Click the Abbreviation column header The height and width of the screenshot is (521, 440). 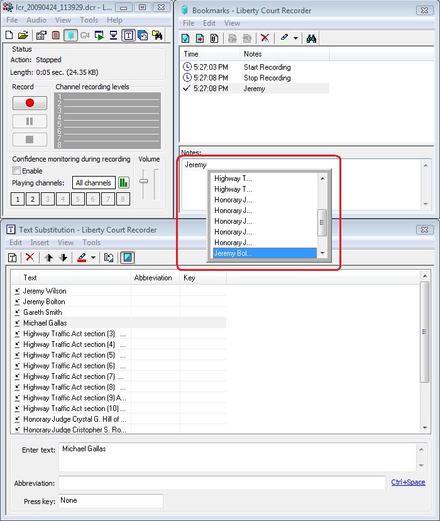point(155,278)
